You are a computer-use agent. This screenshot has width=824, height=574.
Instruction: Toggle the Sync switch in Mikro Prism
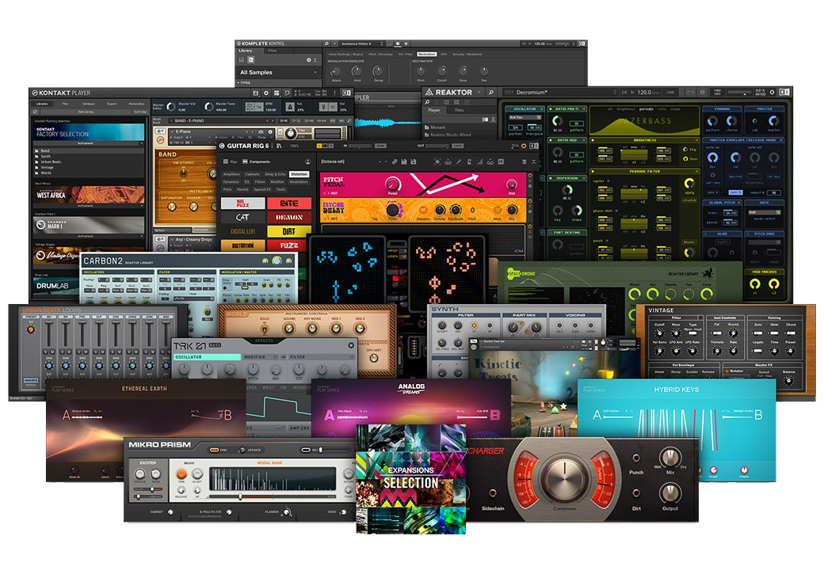coord(215,450)
